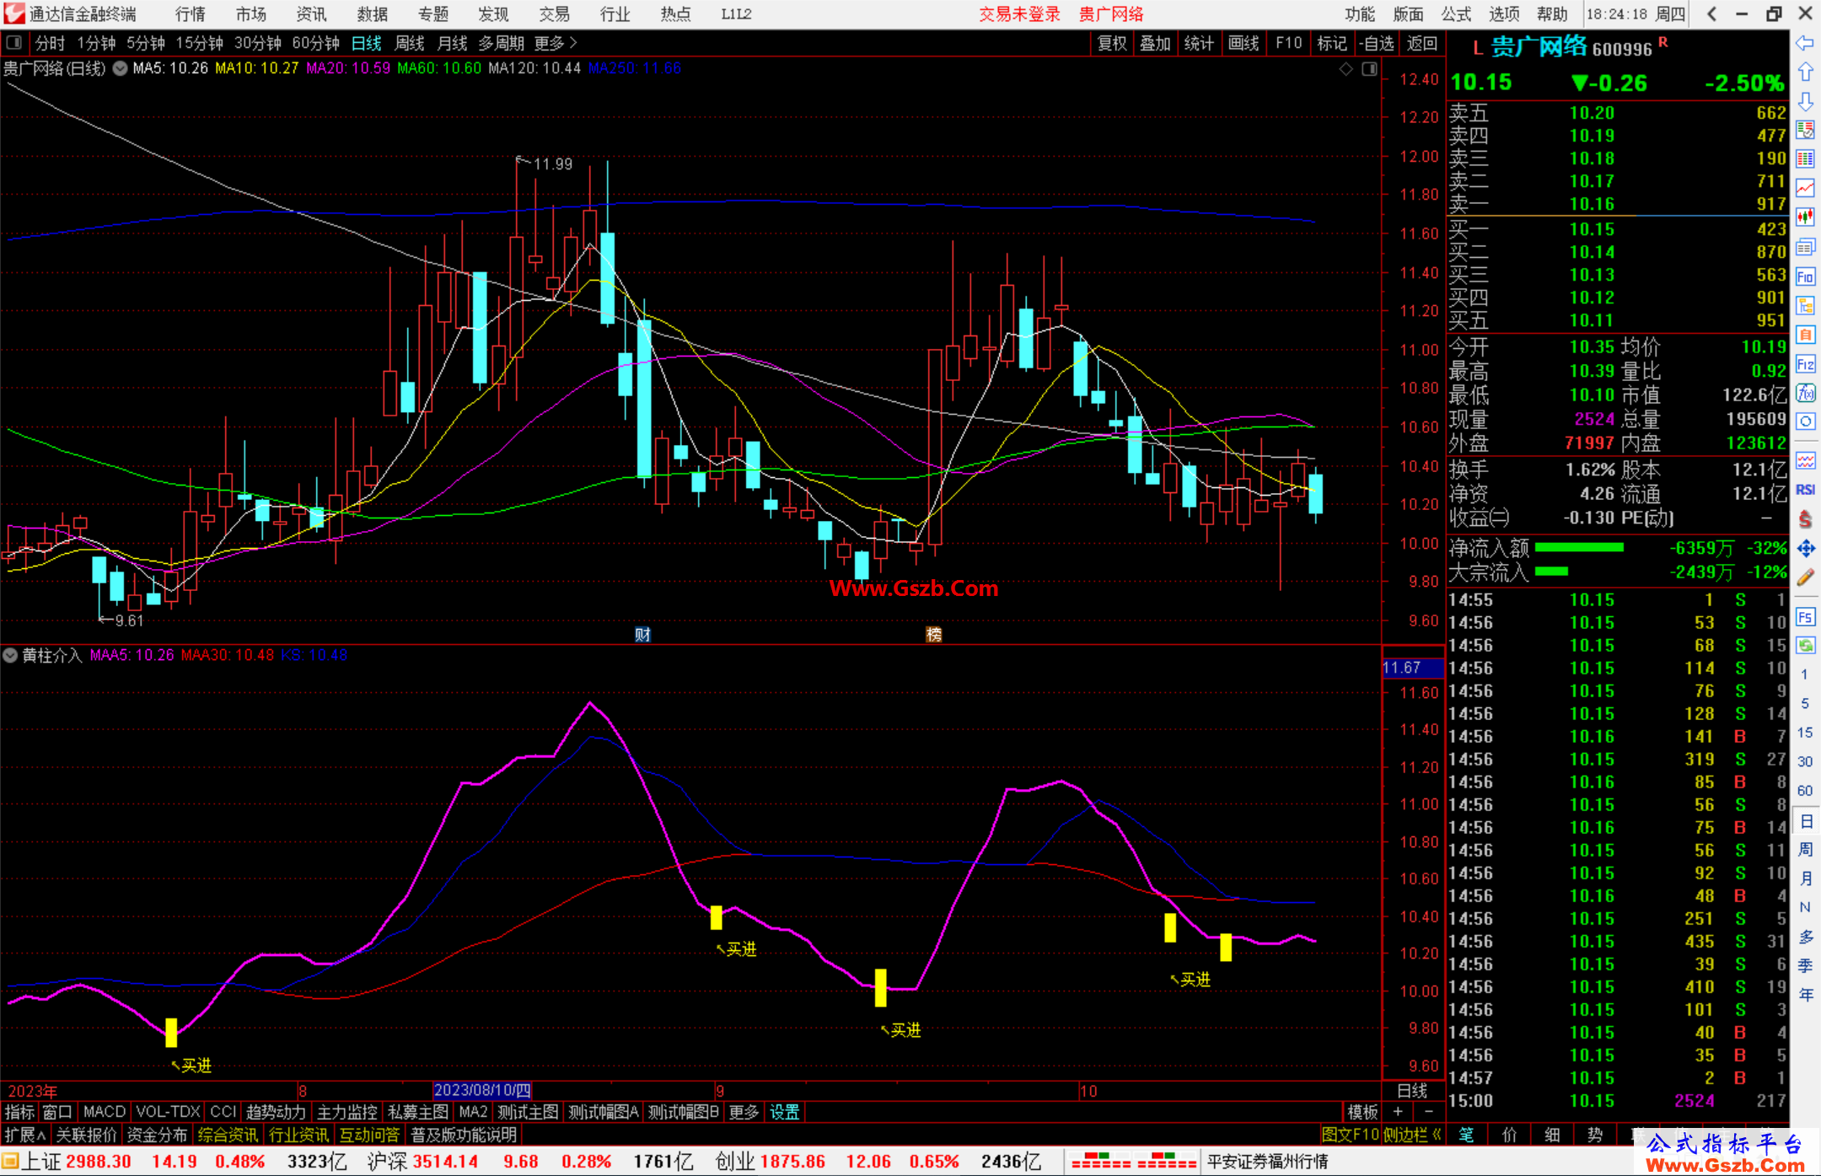Image resolution: width=1821 pixels, height=1176 pixels.
Task: Open the 行情 menu
Action: pyautogui.click(x=191, y=13)
